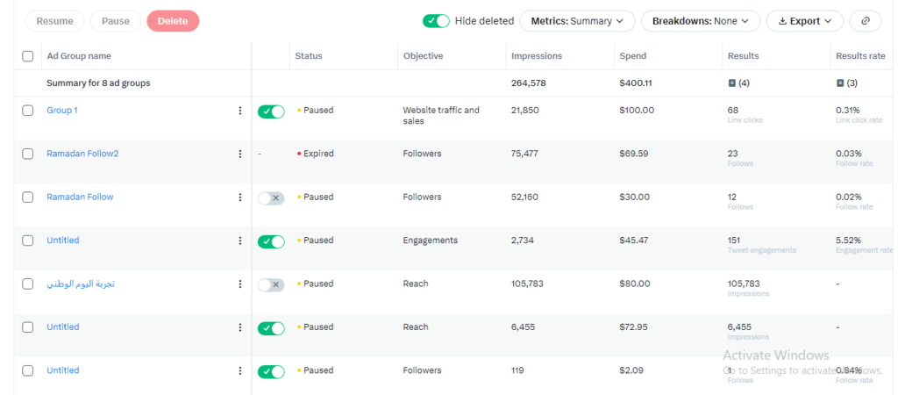Click the copy link icon button
Viewport: 898px width, 395px height.
click(x=866, y=21)
